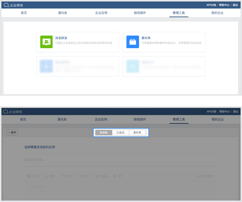242x202 pixels.
Task: Select 管理工具 tab in upper window
Action: coord(179,13)
